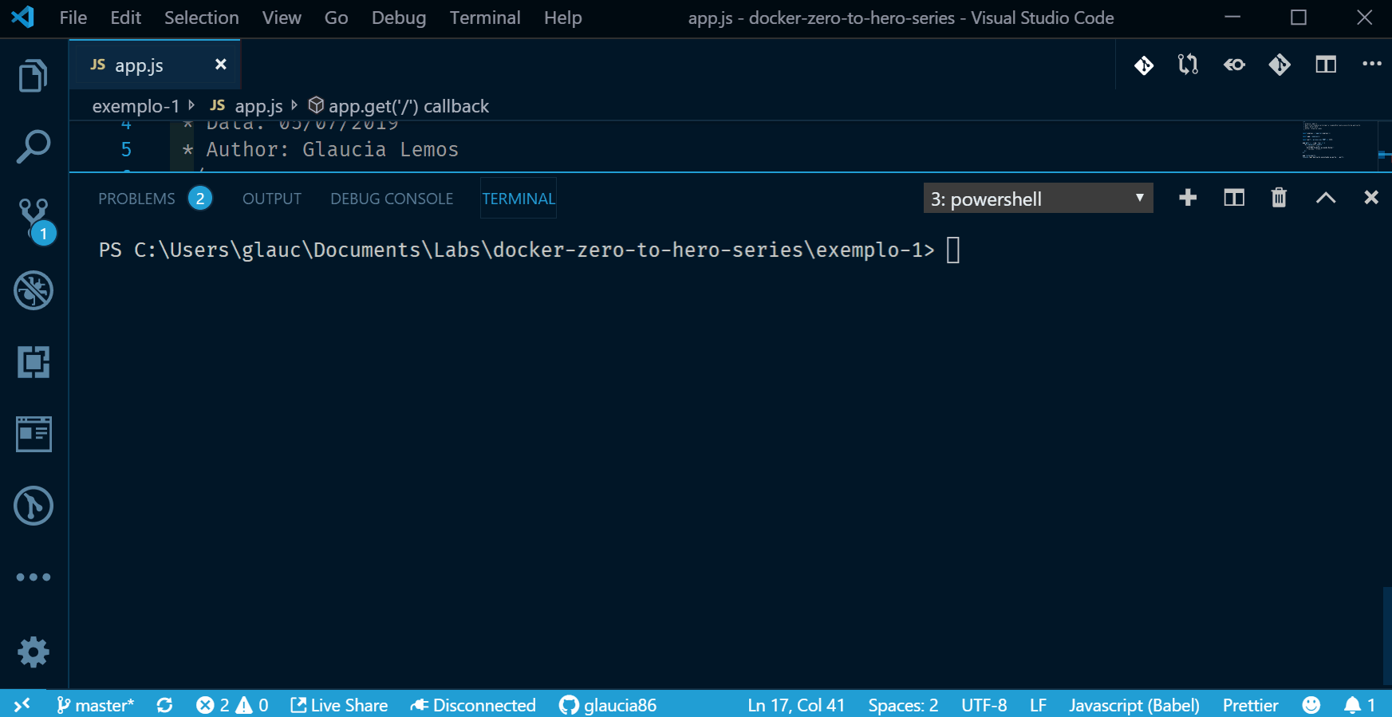Change file encoding UTF-8
Screen dimensions: 1392x717
(984, 705)
